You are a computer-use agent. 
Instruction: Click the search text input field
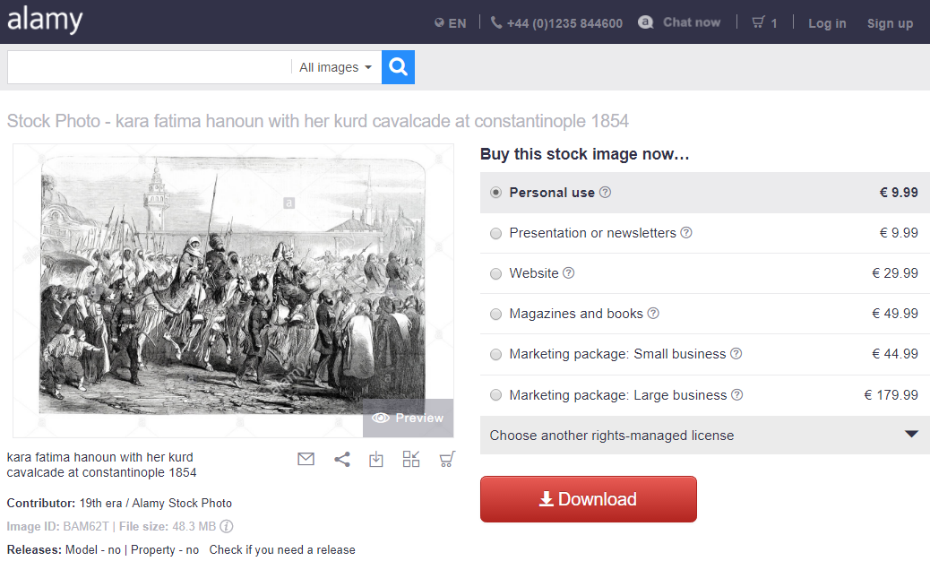[150, 67]
